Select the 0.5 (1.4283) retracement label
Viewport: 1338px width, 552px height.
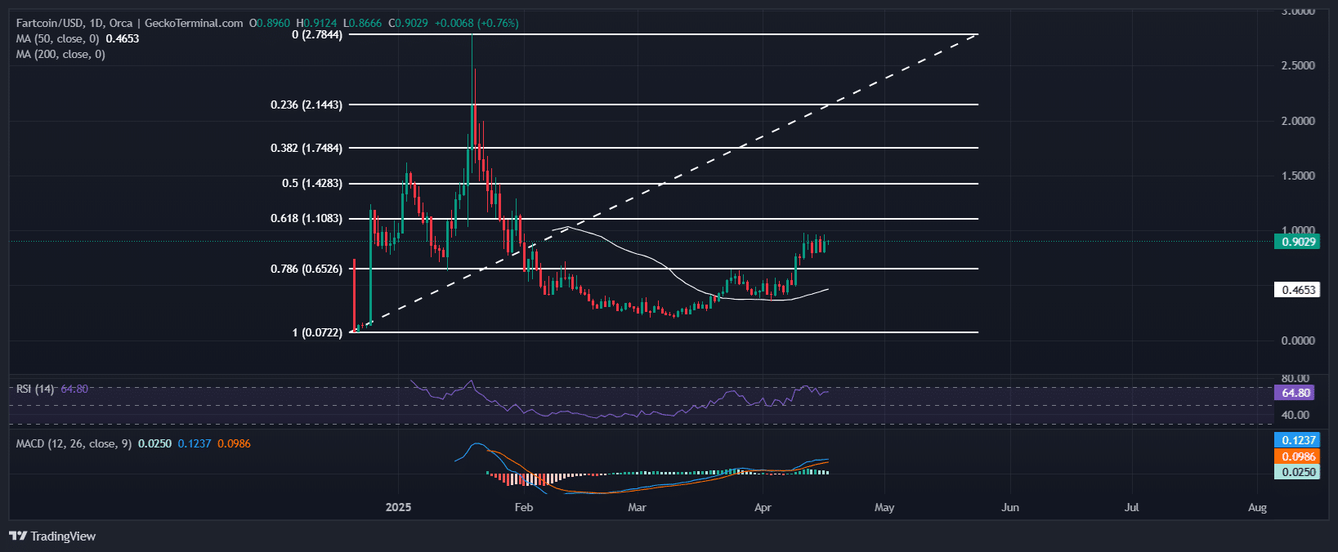(x=312, y=184)
